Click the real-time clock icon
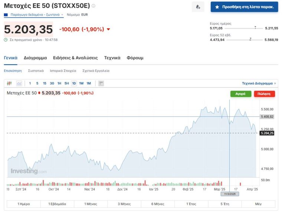The height and width of the screenshot is (214, 285). click(x=6, y=40)
